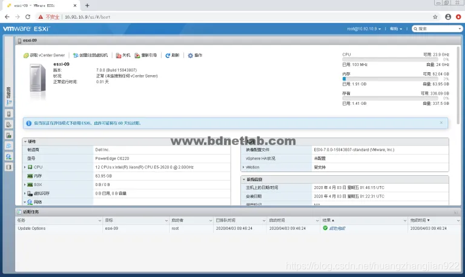This screenshot has height=277, width=465.
Task: Open the Manage icon in sidebar
Action: point(8,125)
